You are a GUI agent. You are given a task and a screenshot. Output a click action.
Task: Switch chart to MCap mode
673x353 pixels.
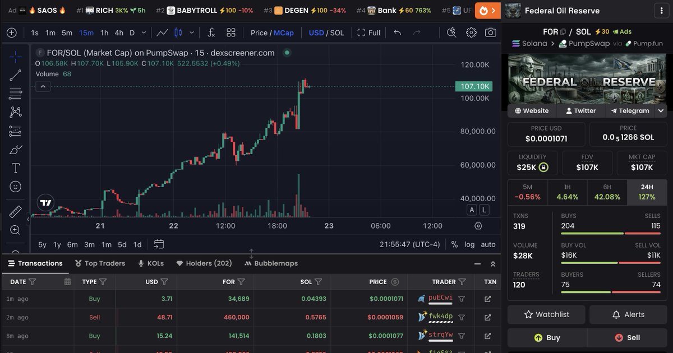click(x=284, y=32)
